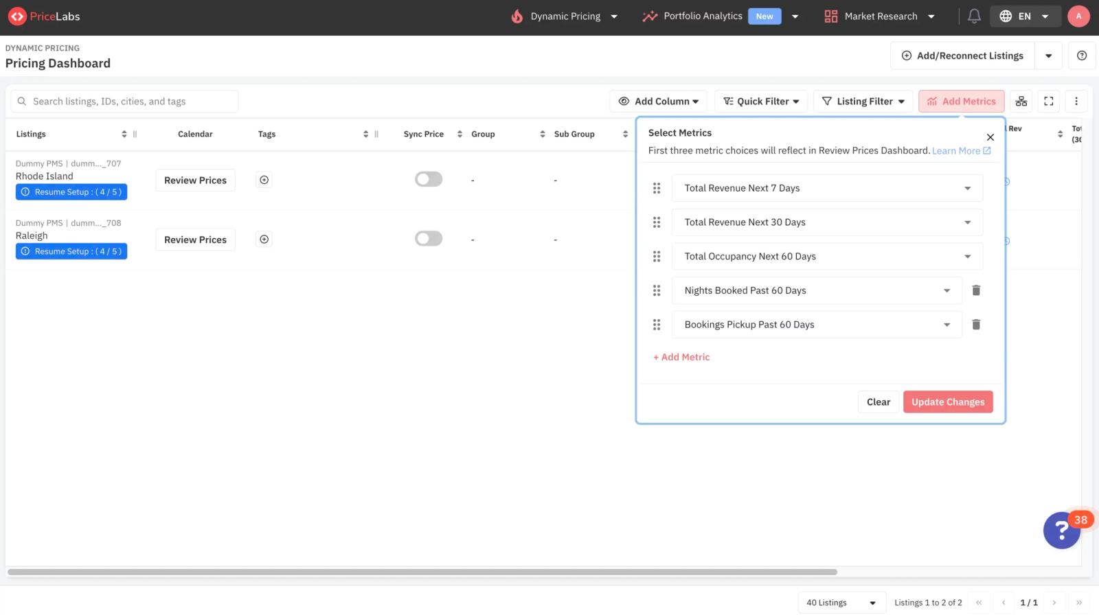Open the Dynamic Pricing menu

565,16
